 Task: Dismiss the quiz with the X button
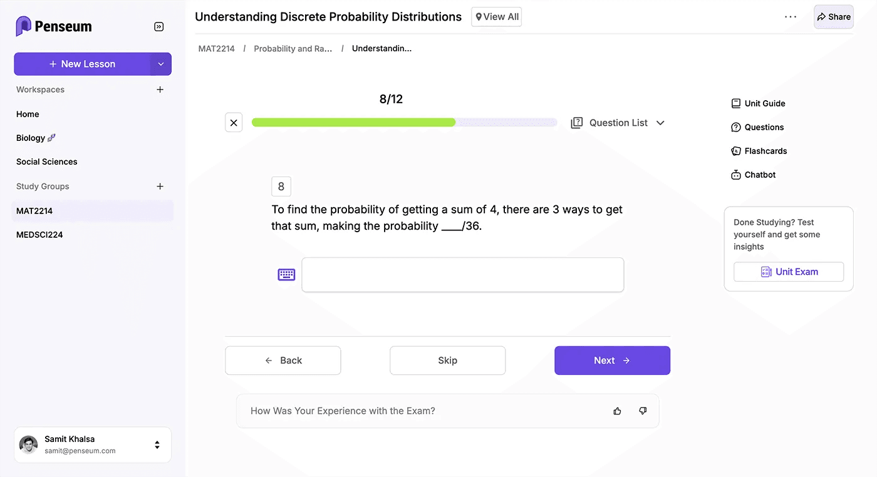234,122
